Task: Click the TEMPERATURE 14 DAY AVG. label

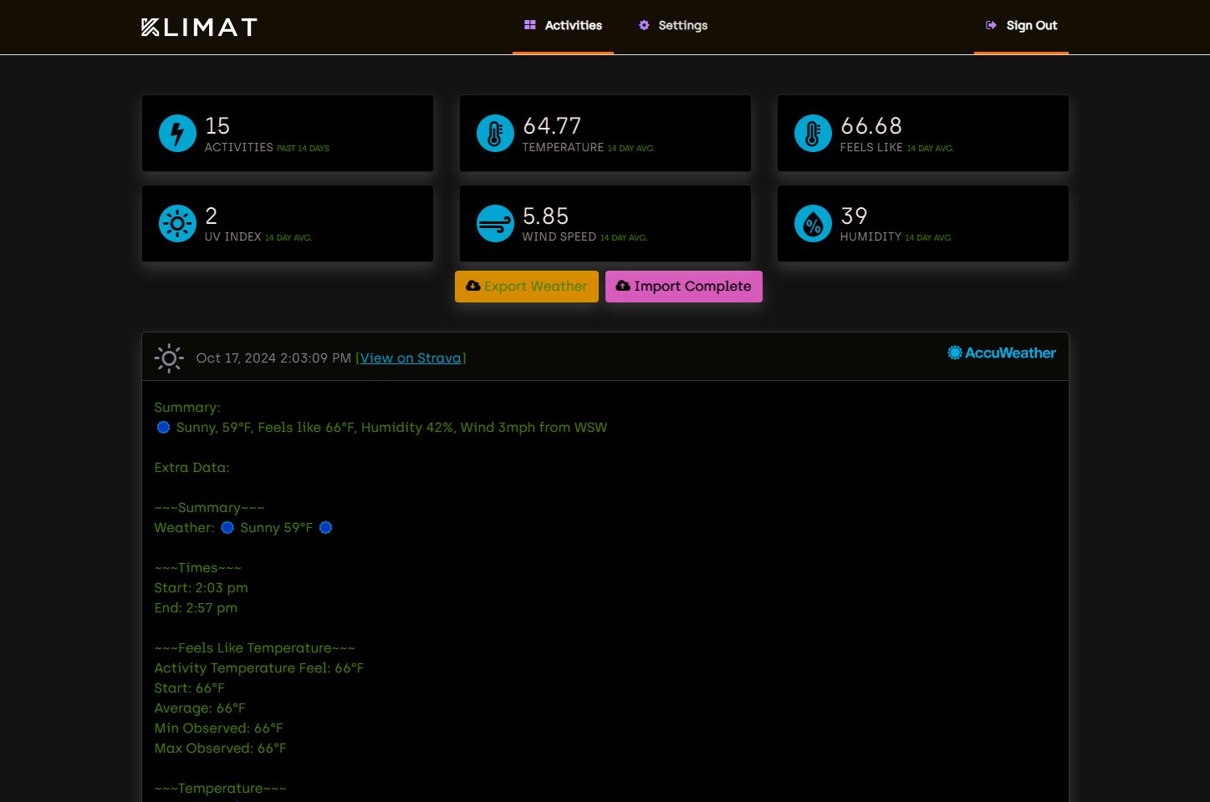Action: (589, 147)
